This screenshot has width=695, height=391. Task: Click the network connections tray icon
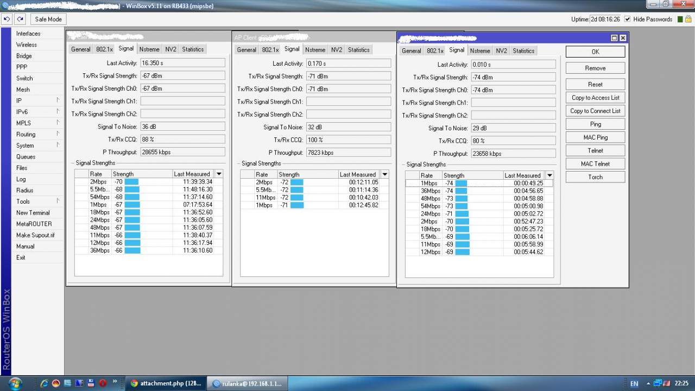pyautogui.click(x=658, y=383)
